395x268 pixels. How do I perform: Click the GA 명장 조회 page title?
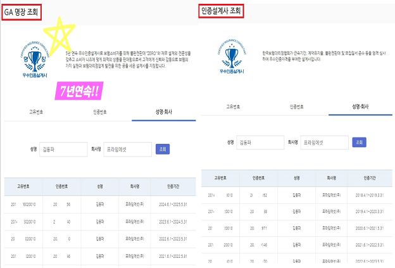click(21, 12)
